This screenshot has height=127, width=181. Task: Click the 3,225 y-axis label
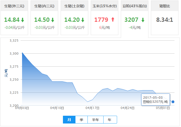[x=14, y=92]
